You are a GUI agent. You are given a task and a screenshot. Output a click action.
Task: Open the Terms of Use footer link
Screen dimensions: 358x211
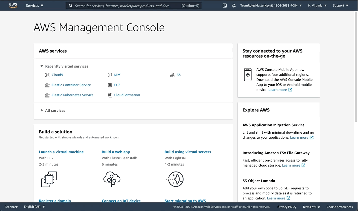[311, 207]
